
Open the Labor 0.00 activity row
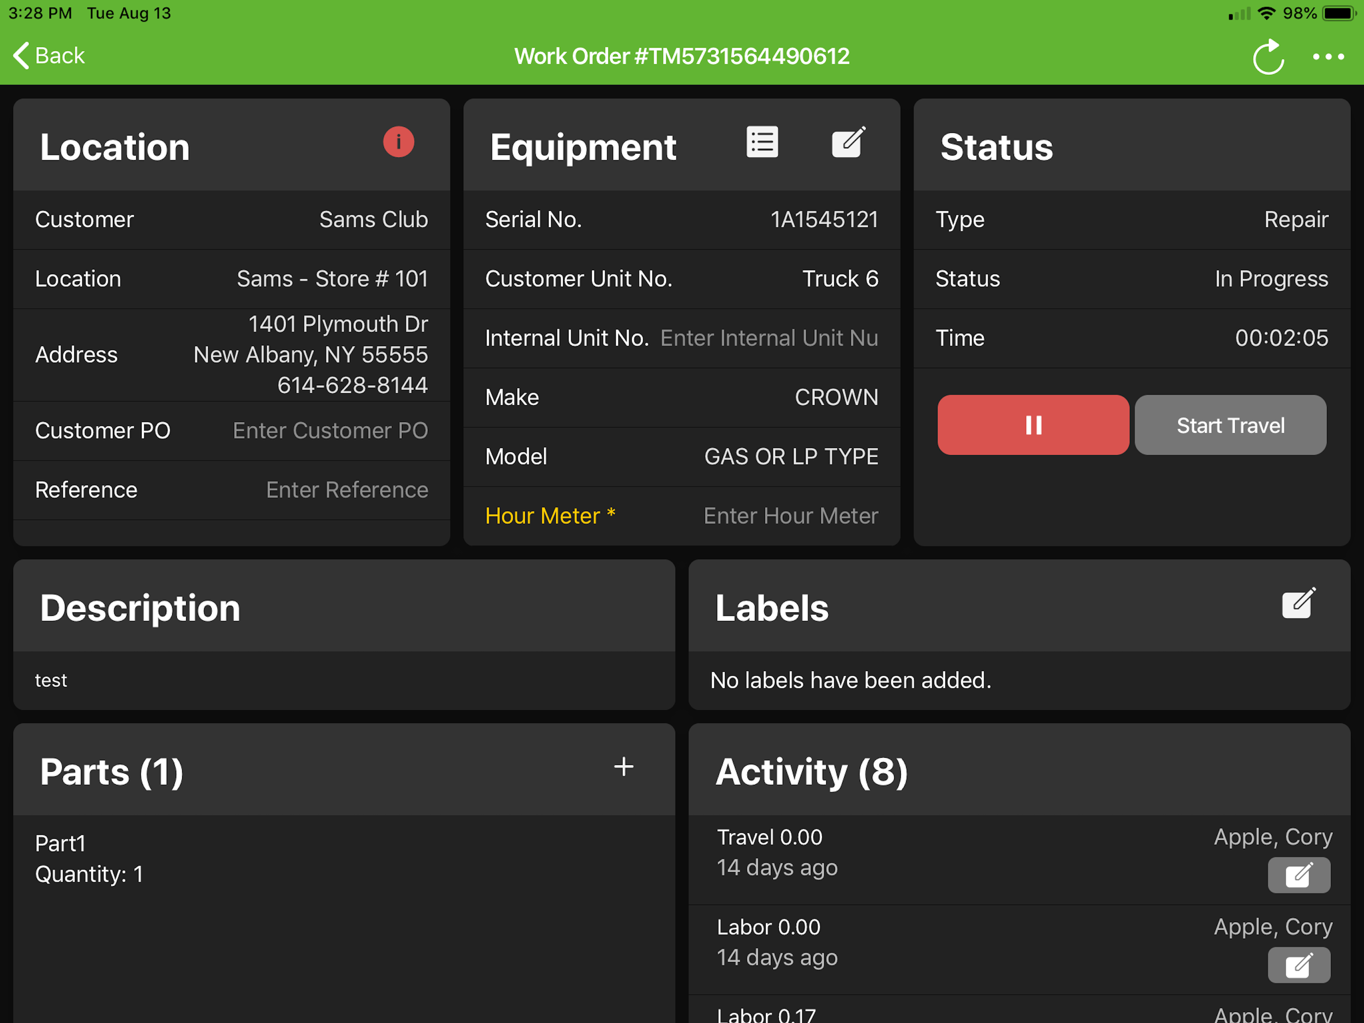click(x=1020, y=950)
